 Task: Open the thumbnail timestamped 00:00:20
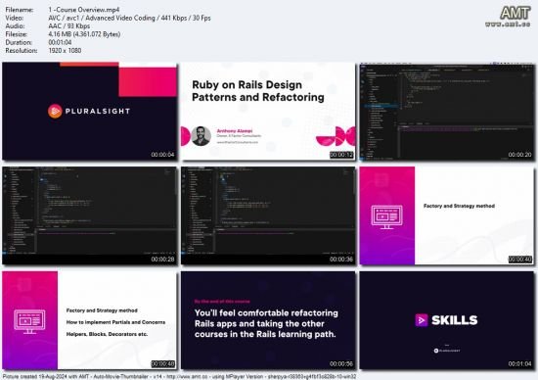[447, 112]
